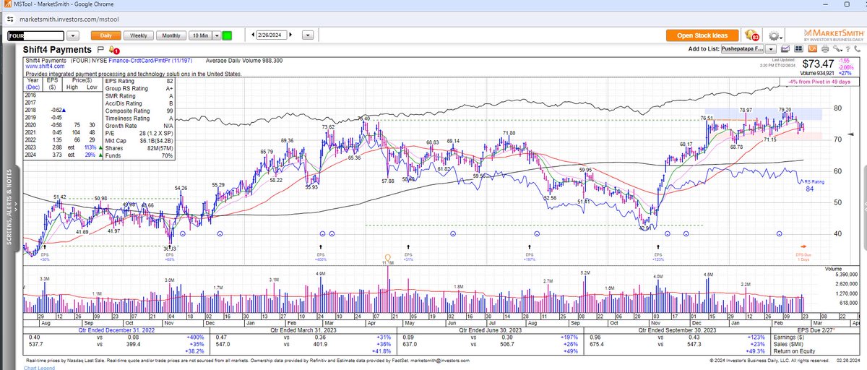The height and width of the screenshot is (370, 867).
Task: Open the stock alert bell with 1 badge
Action: 116,49
